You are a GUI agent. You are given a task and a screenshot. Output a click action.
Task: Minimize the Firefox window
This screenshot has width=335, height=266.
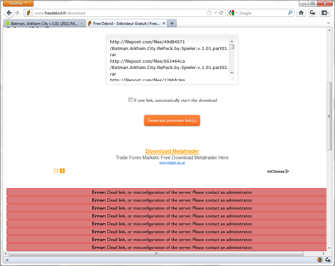pyautogui.click(x=303, y=3)
